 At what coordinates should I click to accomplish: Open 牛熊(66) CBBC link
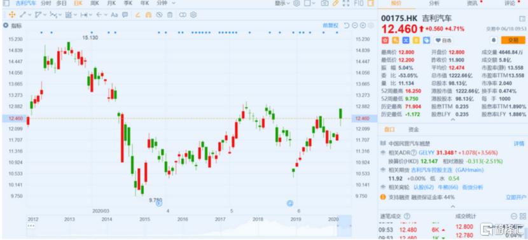pyautogui.click(x=448, y=187)
